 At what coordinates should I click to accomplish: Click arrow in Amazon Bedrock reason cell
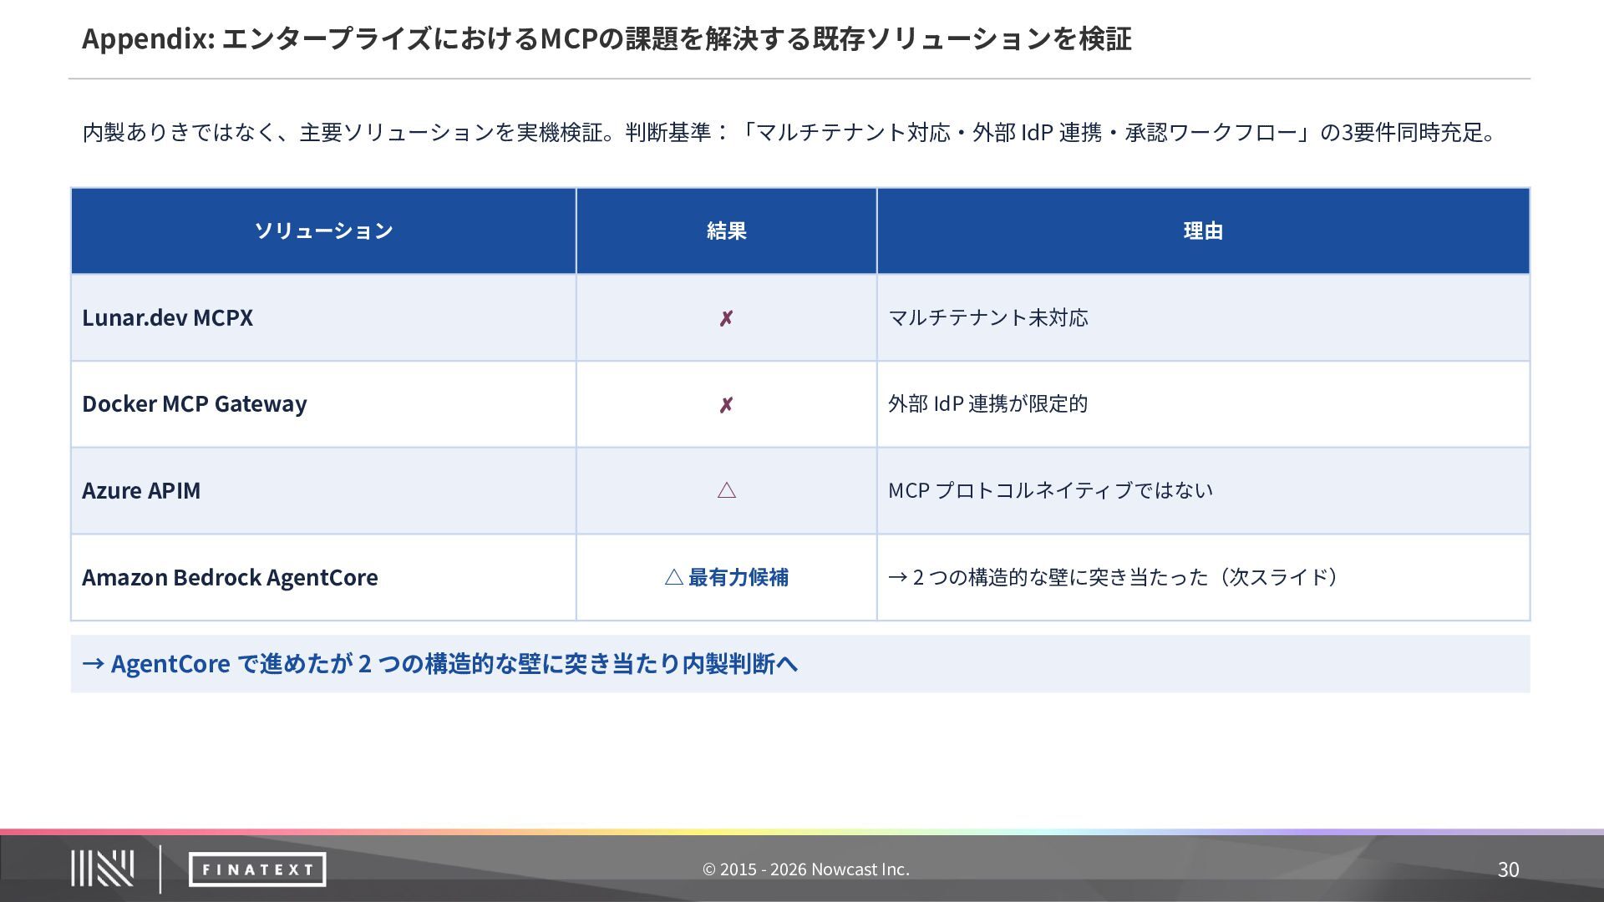pyautogui.click(x=897, y=577)
